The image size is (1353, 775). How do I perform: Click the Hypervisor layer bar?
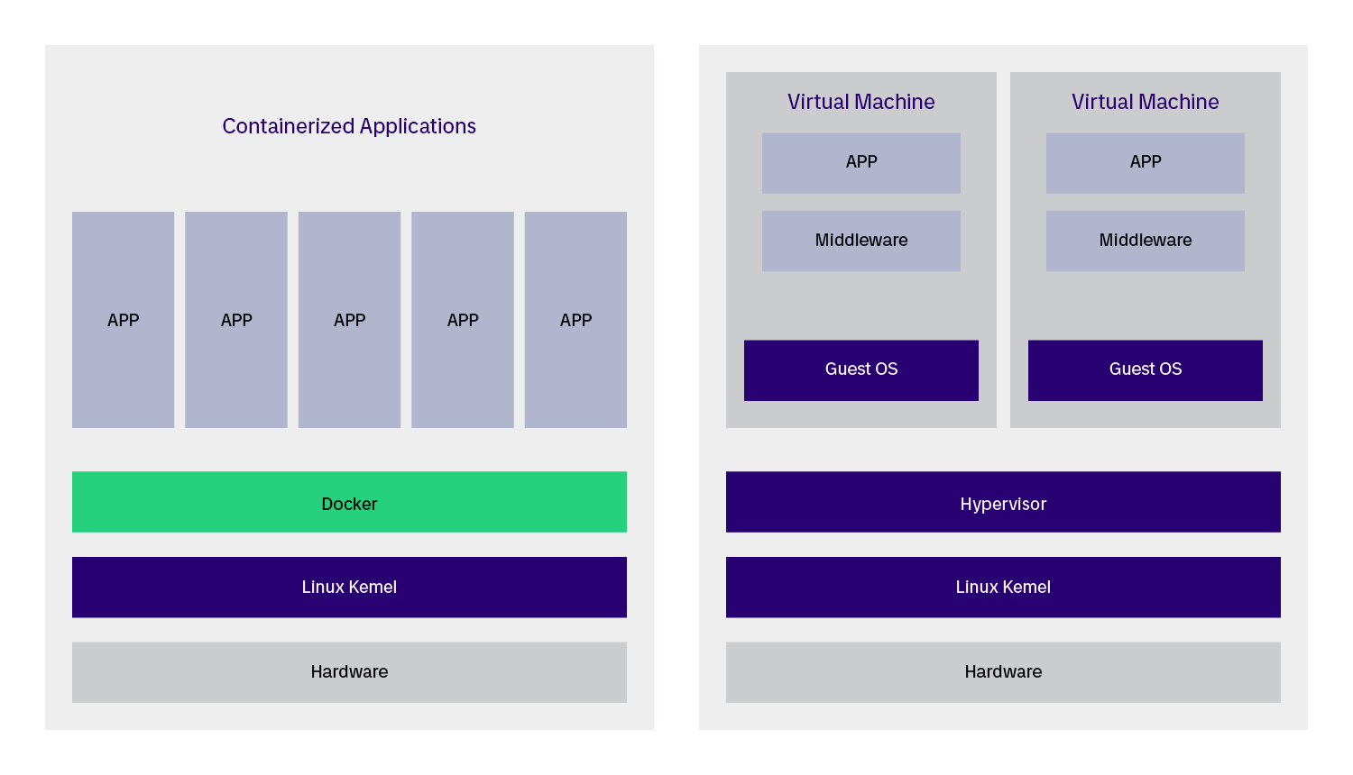point(1003,502)
